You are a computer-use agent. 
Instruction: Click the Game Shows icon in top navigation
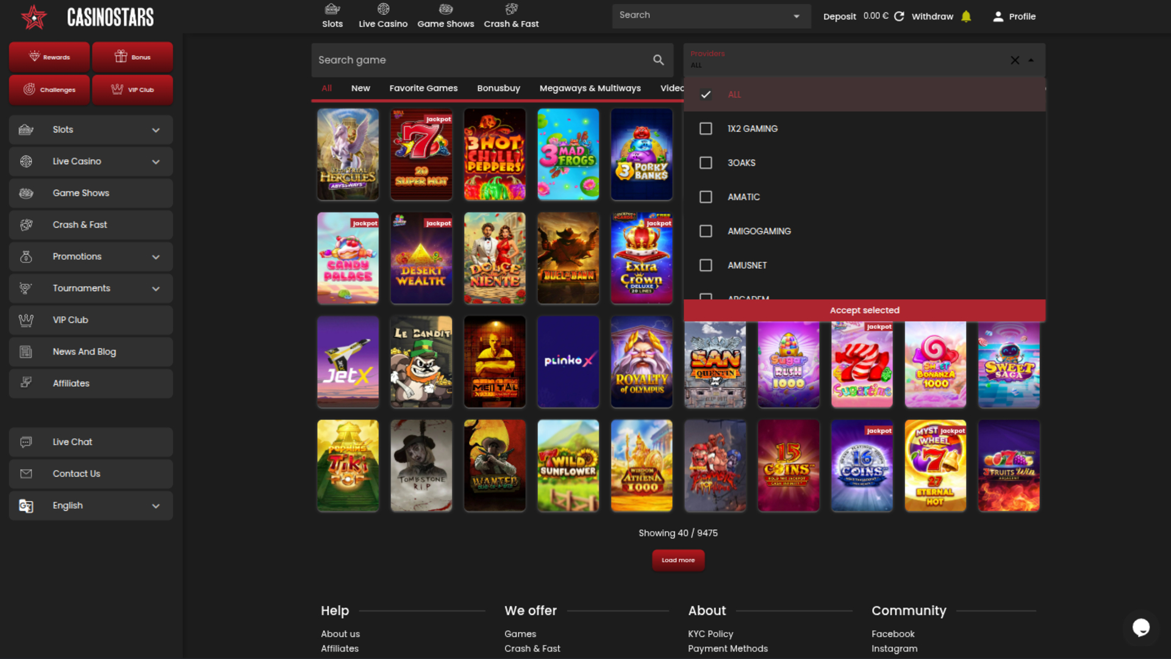point(446,9)
